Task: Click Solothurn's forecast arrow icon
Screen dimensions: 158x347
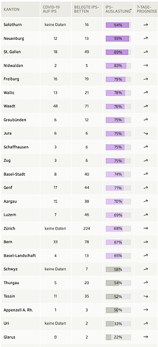Action: tap(145, 25)
